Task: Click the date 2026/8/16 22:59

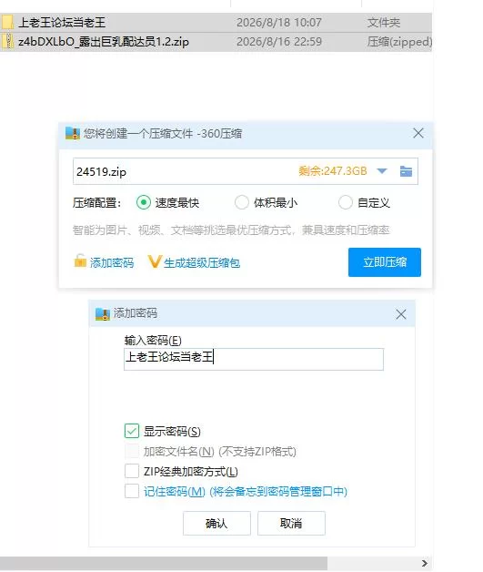Action: coord(279,42)
